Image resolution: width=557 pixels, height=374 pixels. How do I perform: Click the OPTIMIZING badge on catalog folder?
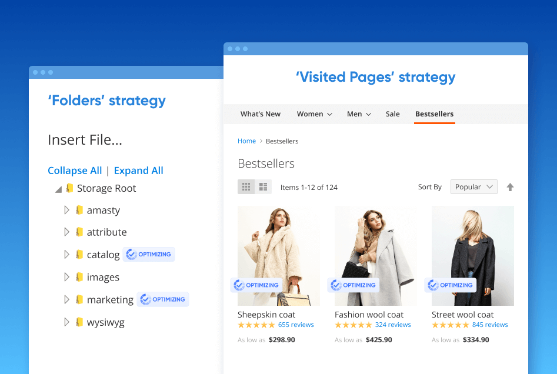tap(149, 254)
